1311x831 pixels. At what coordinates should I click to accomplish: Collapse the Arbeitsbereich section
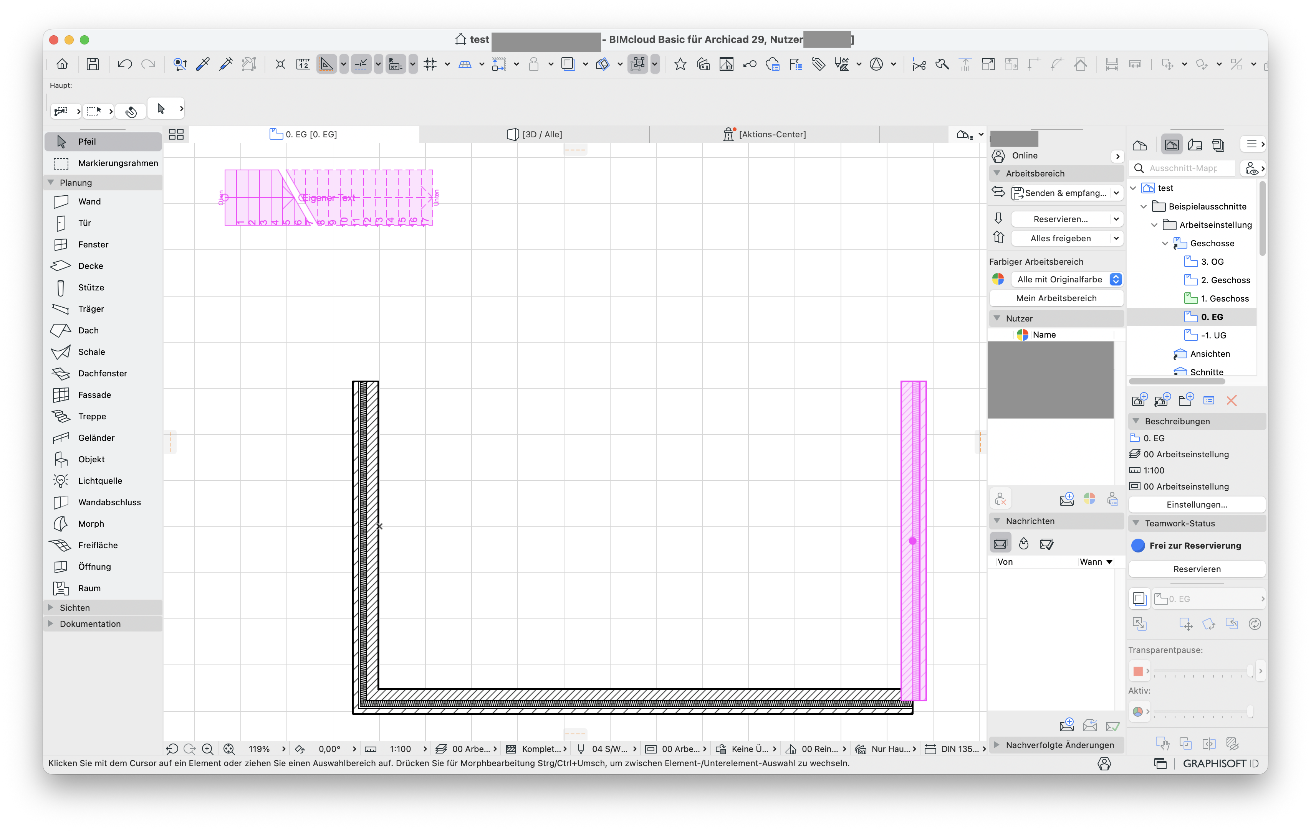(997, 173)
